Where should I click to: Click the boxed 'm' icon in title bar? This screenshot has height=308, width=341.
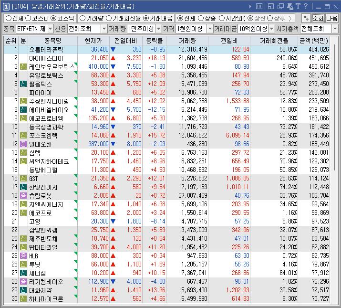(x=259, y=6)
